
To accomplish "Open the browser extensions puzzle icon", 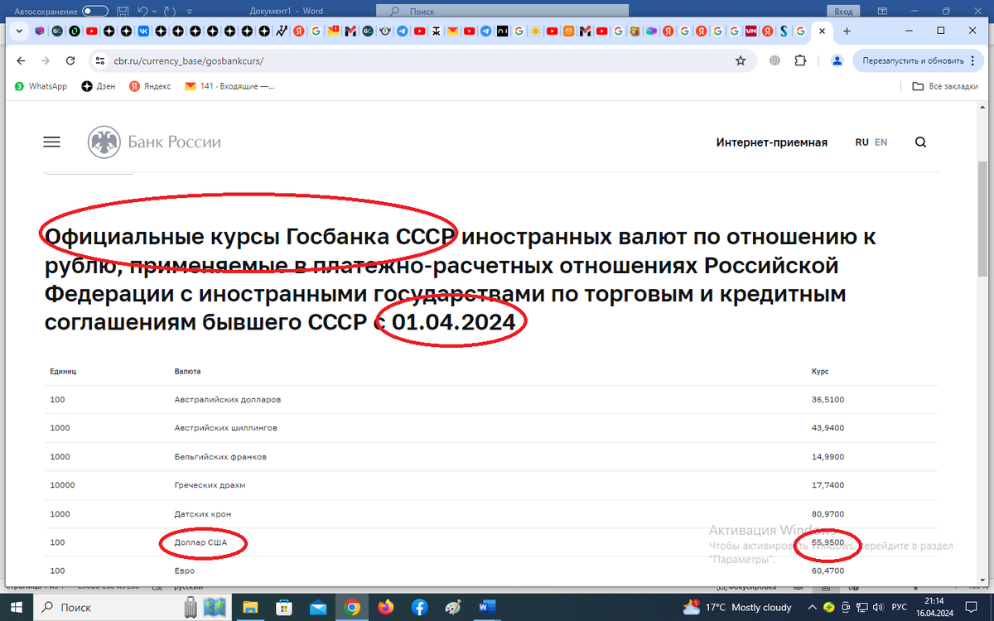I will pos(800,60).
